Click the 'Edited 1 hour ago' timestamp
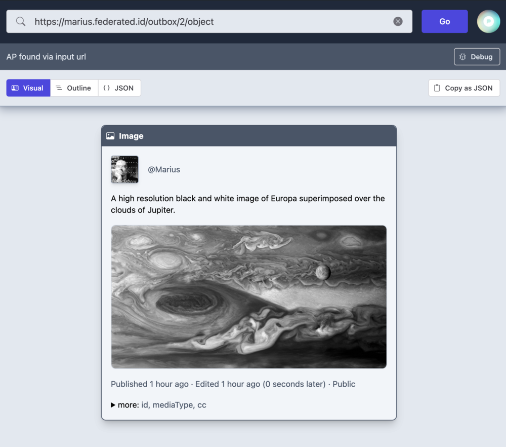Screen dimensions: 506x447 pyautogui.click(x=227, y=384)
